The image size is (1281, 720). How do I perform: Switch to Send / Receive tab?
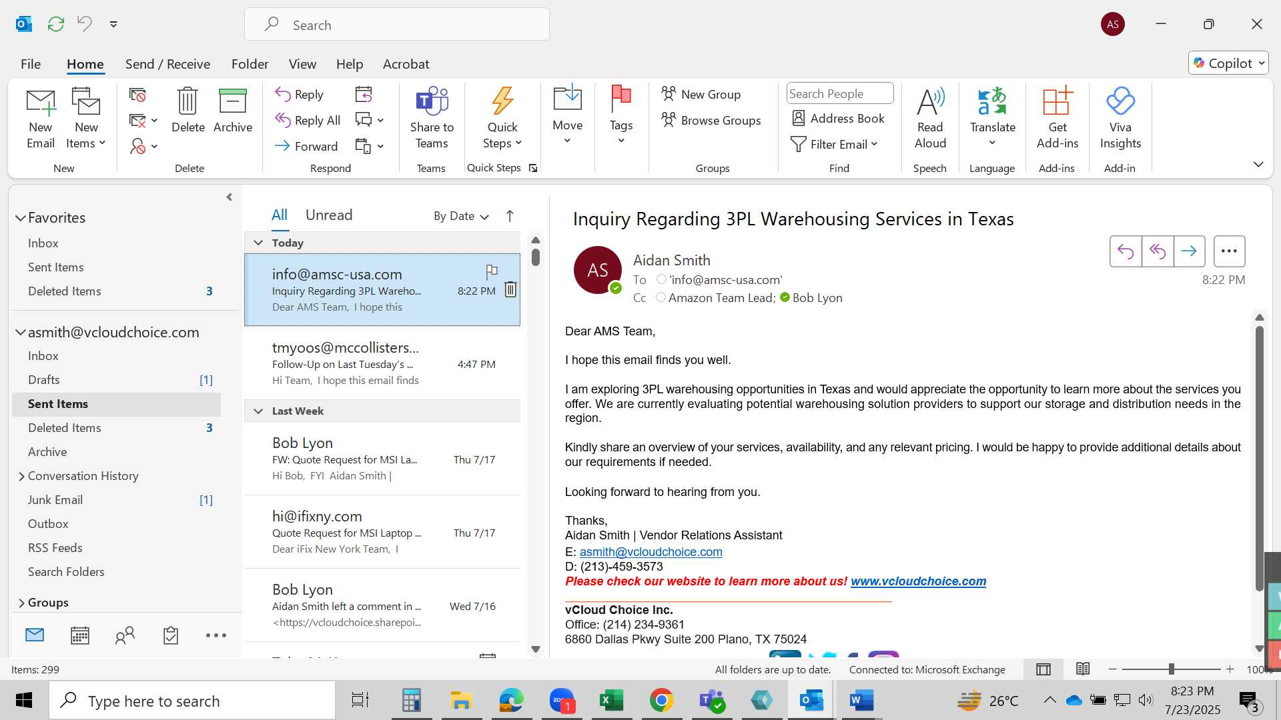click(x=167, y=64)
